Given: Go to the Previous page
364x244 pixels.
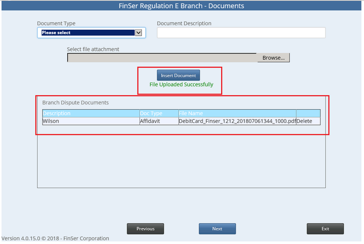Looking at the screenshot, I should 145,229.
